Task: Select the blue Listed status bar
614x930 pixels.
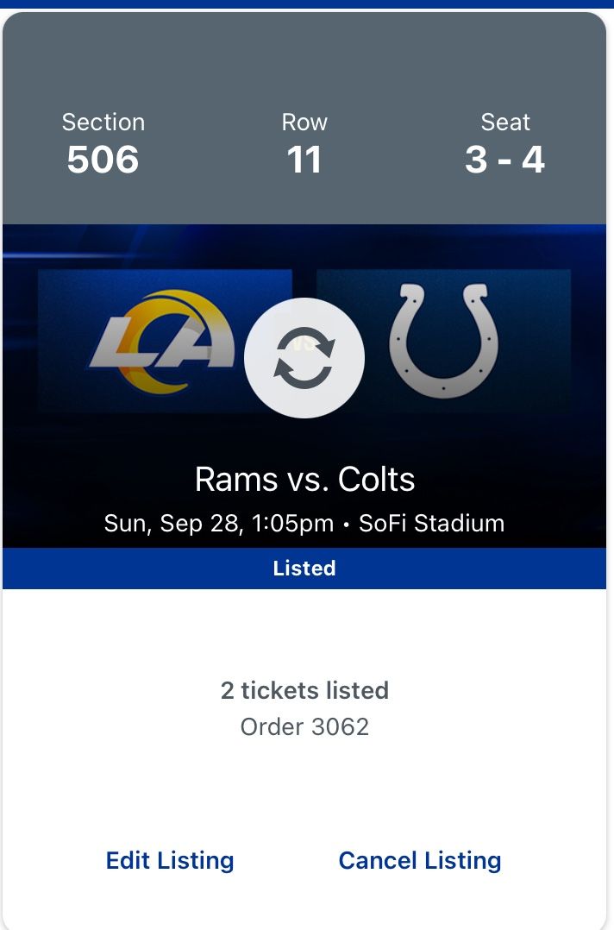Action: tap(304, 569)
